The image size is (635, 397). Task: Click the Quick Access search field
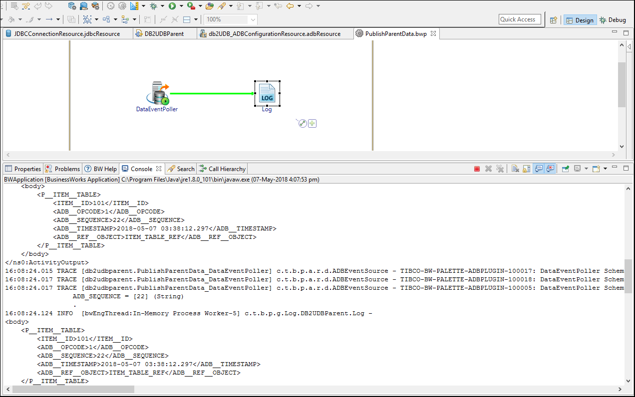coord(520,19)
